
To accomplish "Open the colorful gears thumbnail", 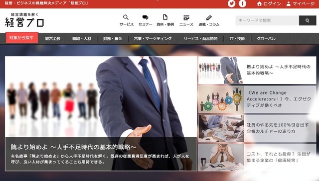I will point(221,99).
